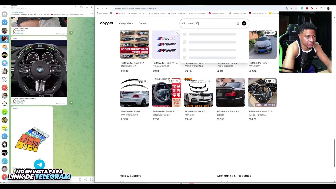This screenshot has width=336, height=189.
Task: Open Chrome extensions puzzle icon
Action: point(321,8)
